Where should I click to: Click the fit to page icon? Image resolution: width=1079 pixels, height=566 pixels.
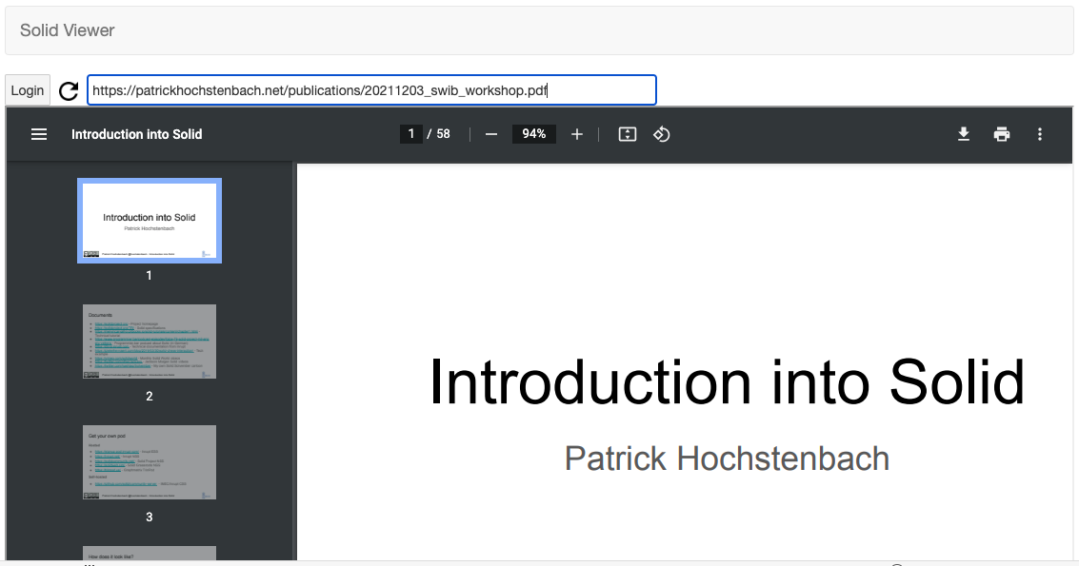[x=628, y=134]
